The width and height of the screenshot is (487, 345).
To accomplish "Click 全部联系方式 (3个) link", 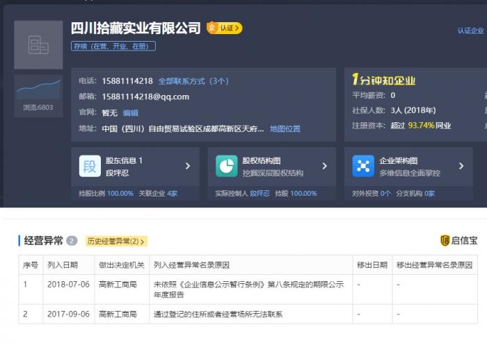I will 193,81.
